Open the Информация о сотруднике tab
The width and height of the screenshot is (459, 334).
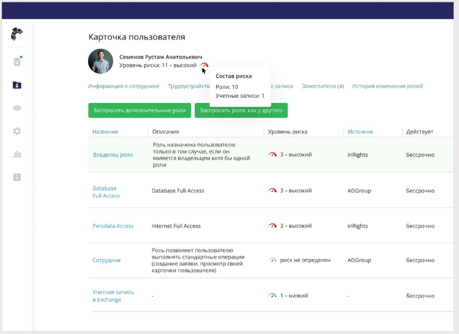[x=123, y=86]
